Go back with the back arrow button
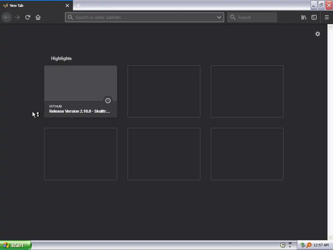Image resolution: width=333 pixels, height=250 pixels. coord(7,17)
